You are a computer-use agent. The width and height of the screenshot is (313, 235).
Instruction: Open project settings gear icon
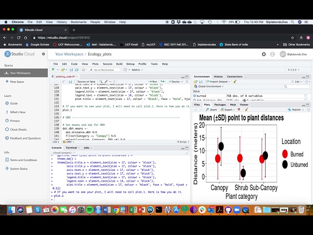click(264, 54)
